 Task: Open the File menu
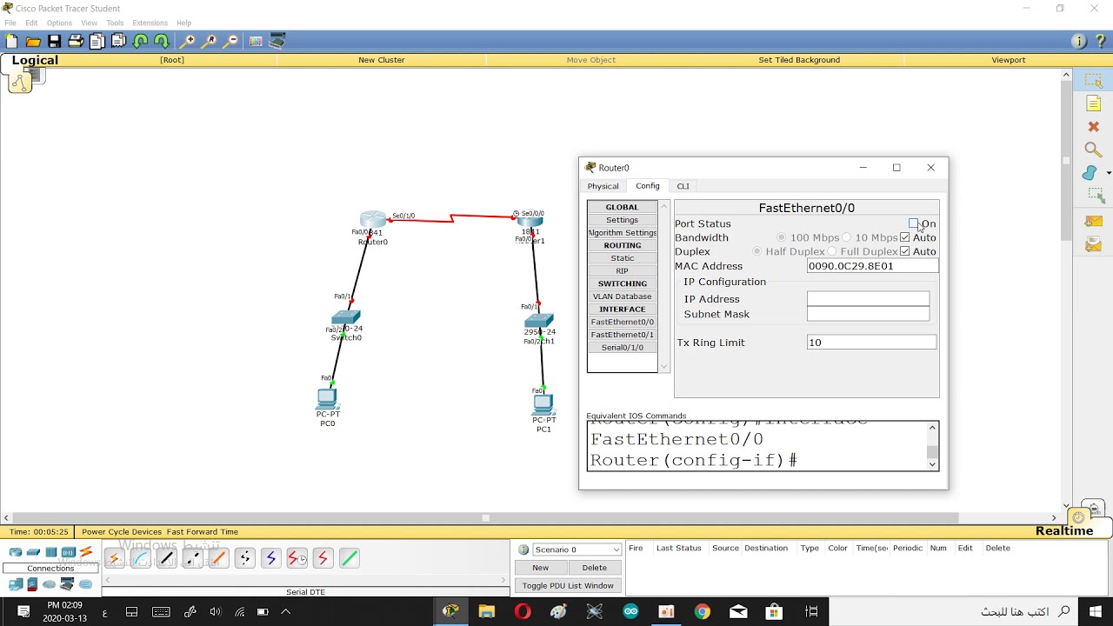10,23
